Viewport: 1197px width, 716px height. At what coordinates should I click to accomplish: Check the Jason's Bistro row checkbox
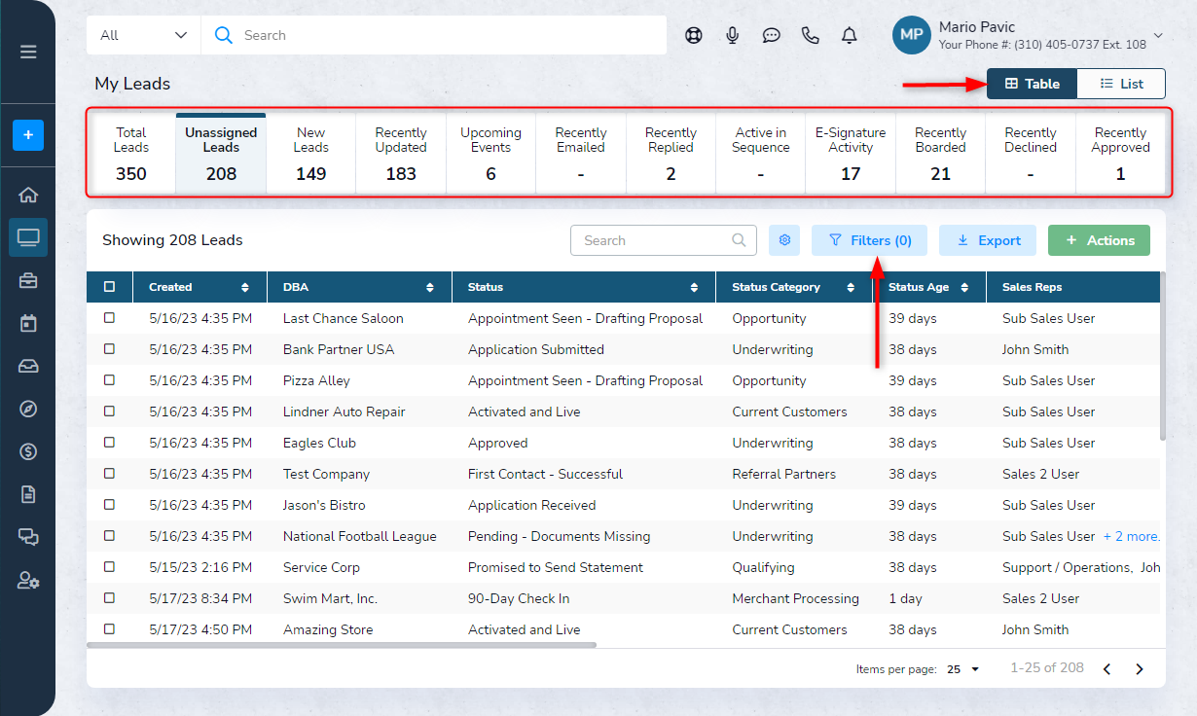[109, 505]
